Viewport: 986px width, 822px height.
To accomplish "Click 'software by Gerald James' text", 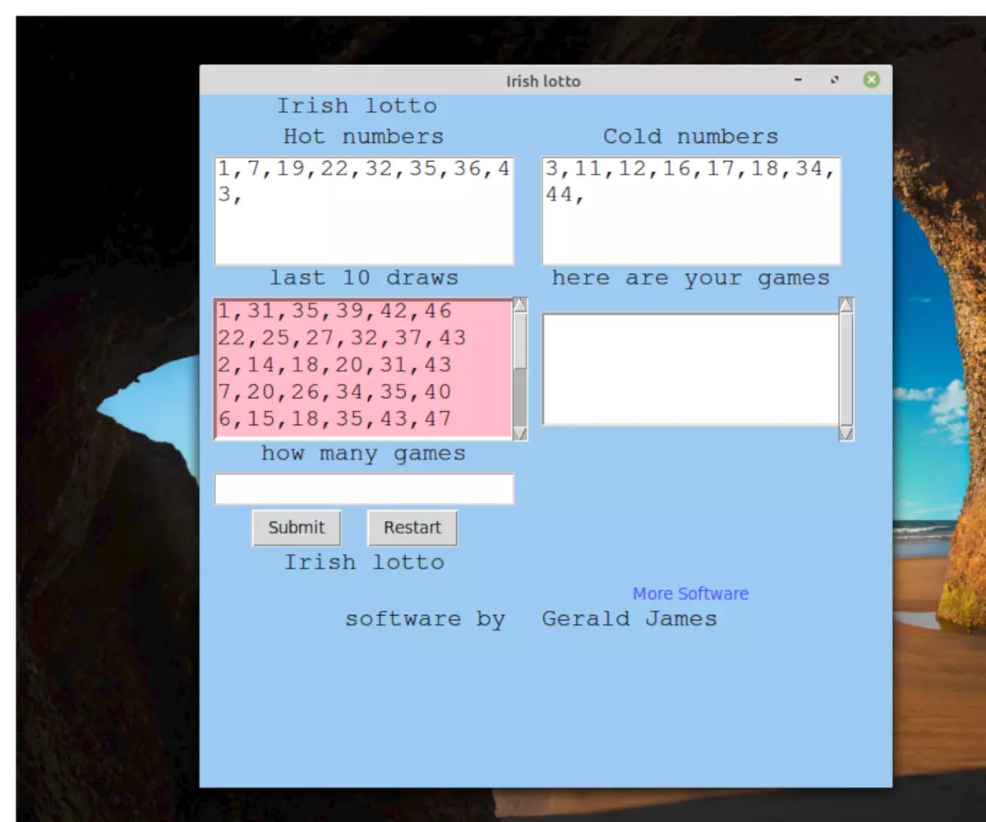I will 531,619.
